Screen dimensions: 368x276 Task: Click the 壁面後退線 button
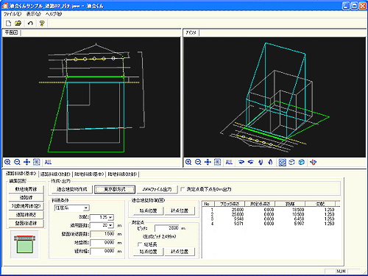tap(26, 223)
